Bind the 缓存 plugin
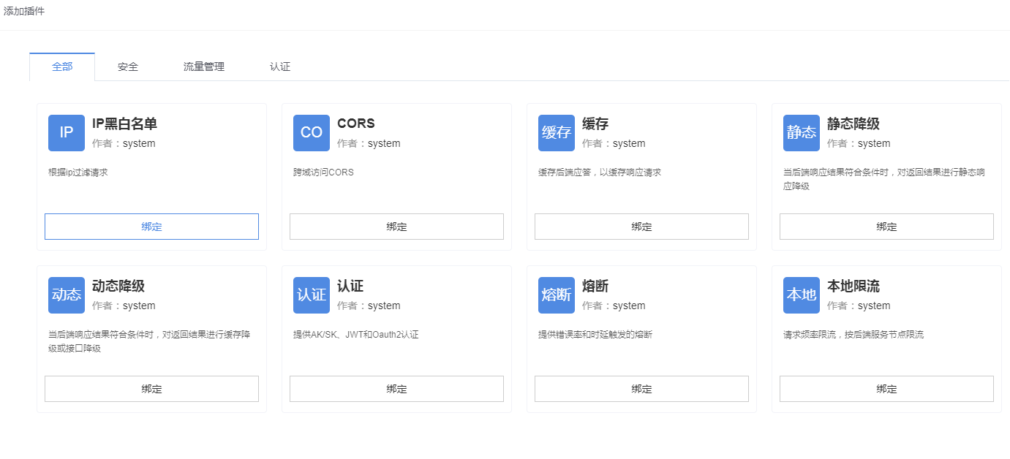The height and width of the screenshot is (459, 1010). point(641,227)
